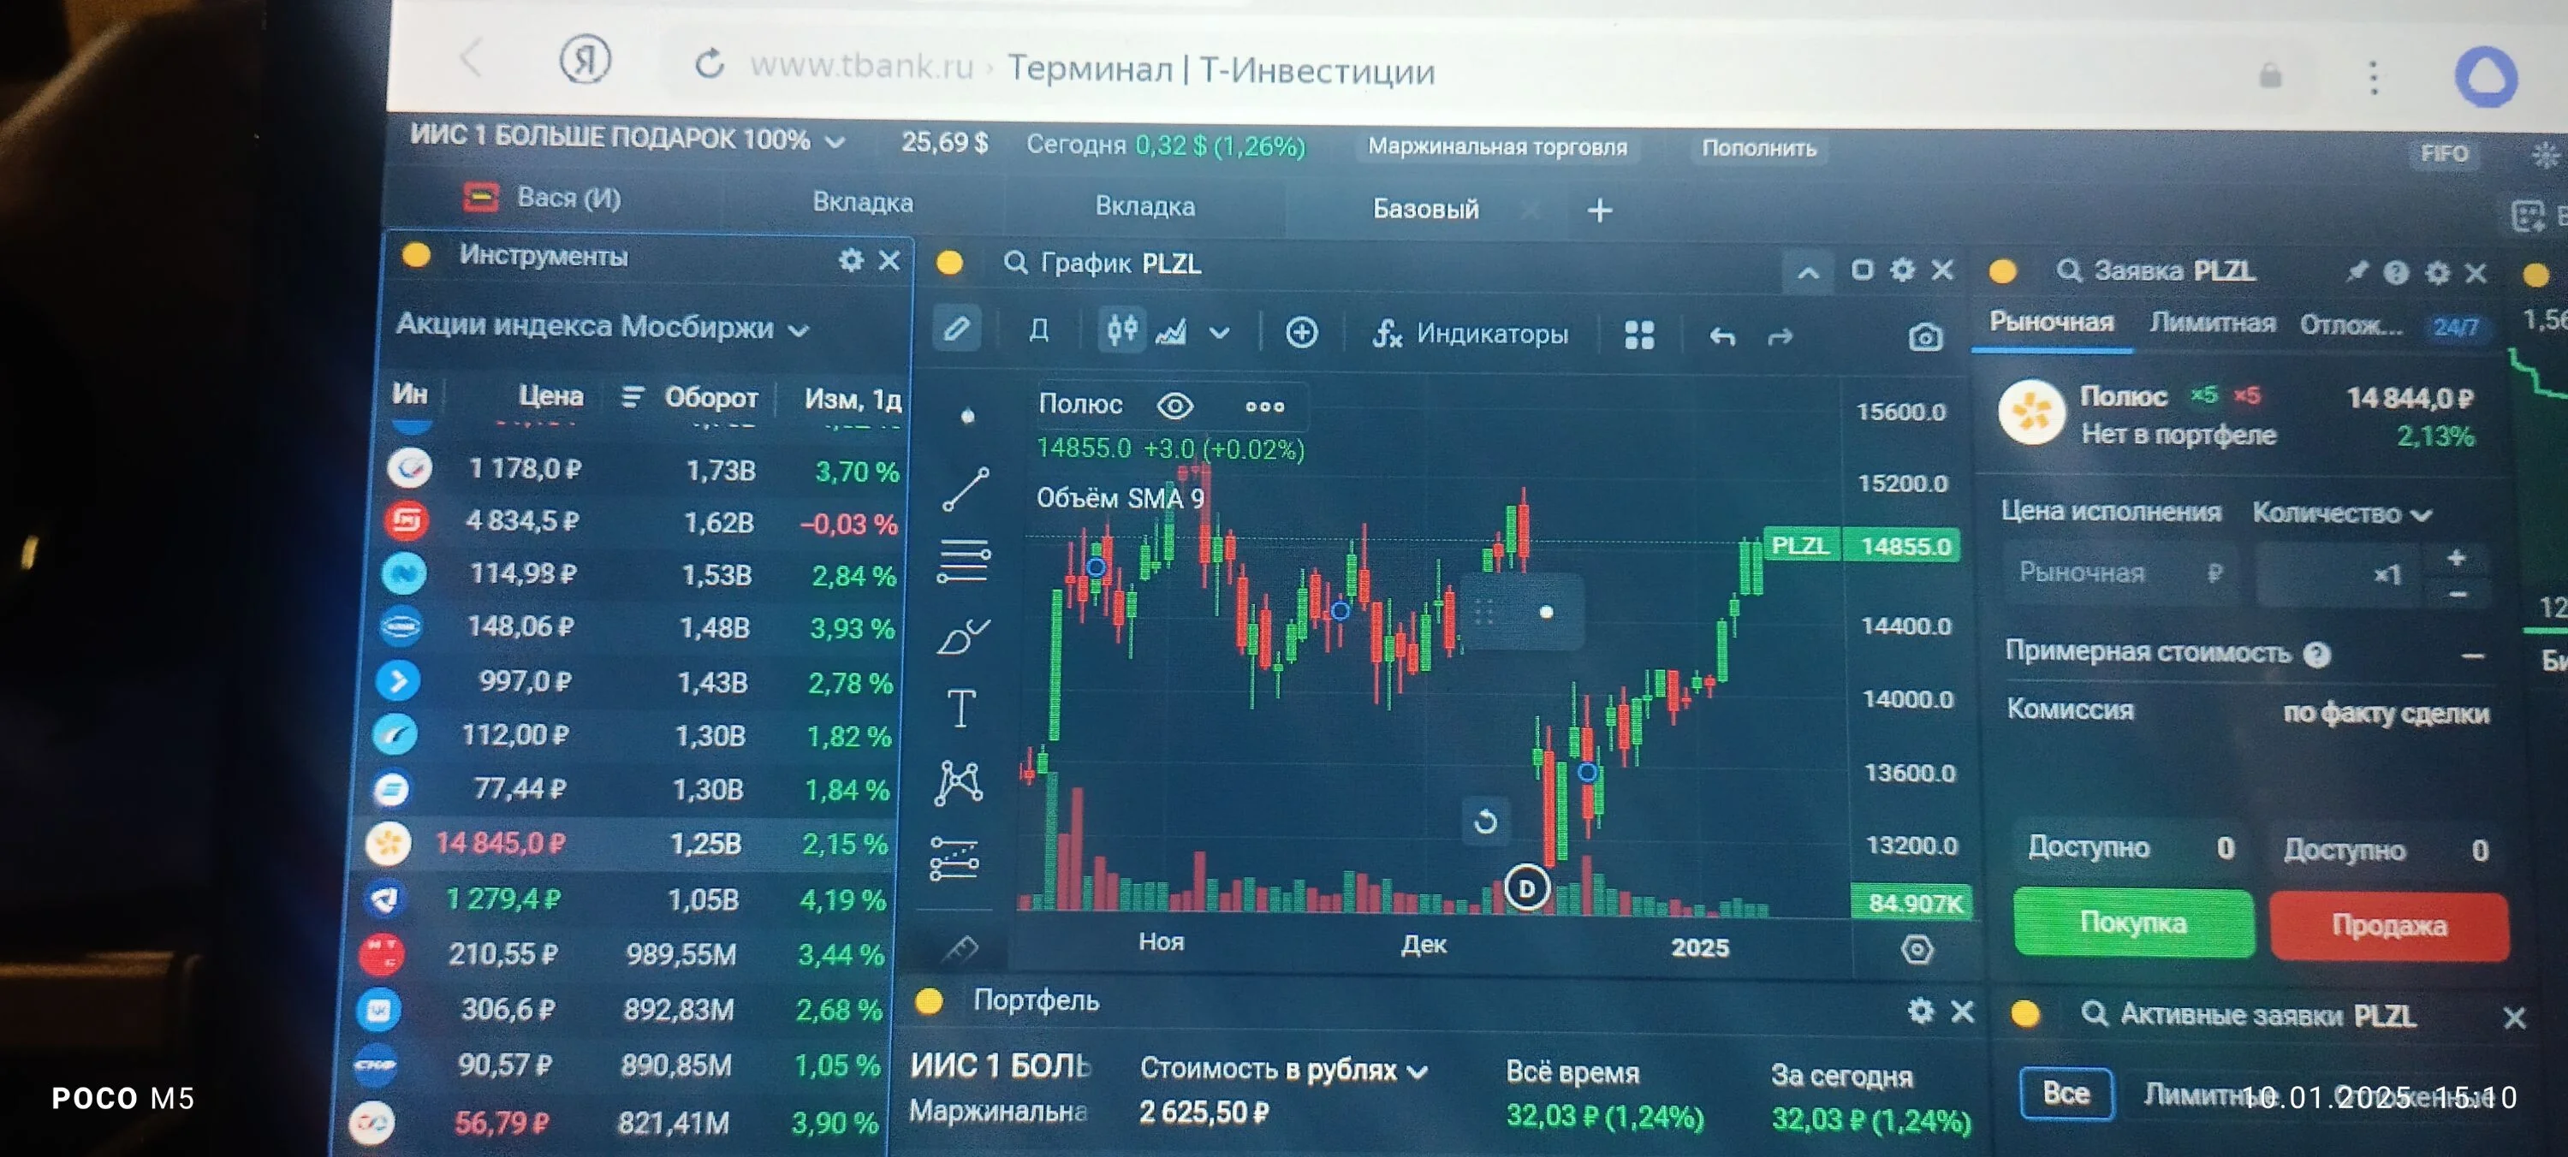Collapse the График PLZL panel with the chevron

1807,271
